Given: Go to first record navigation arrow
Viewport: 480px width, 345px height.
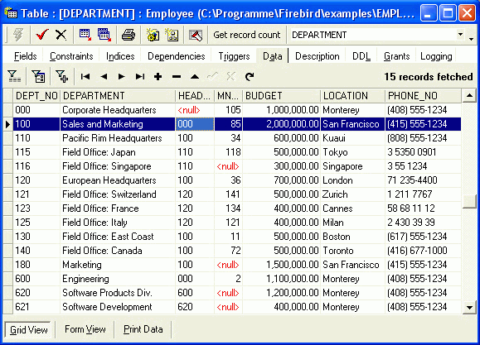Looking at the screenshot, I should click(x=85, y=76).
